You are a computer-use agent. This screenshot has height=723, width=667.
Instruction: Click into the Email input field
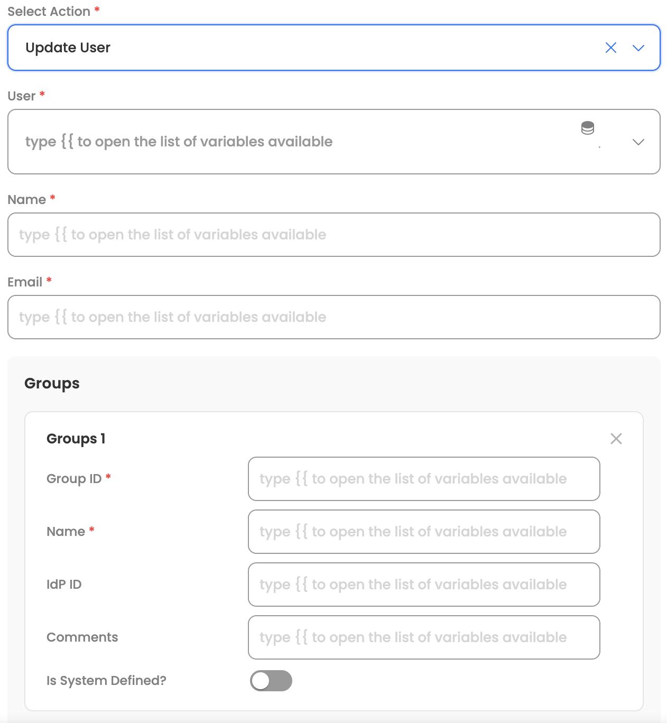coord(333,317)
